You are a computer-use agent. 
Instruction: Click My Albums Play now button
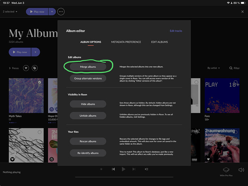(x=20, y=52)
